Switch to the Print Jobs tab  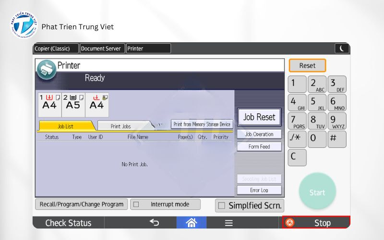click(x=120, y=126)
